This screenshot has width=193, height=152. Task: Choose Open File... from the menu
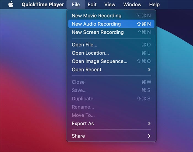point(111,45)
